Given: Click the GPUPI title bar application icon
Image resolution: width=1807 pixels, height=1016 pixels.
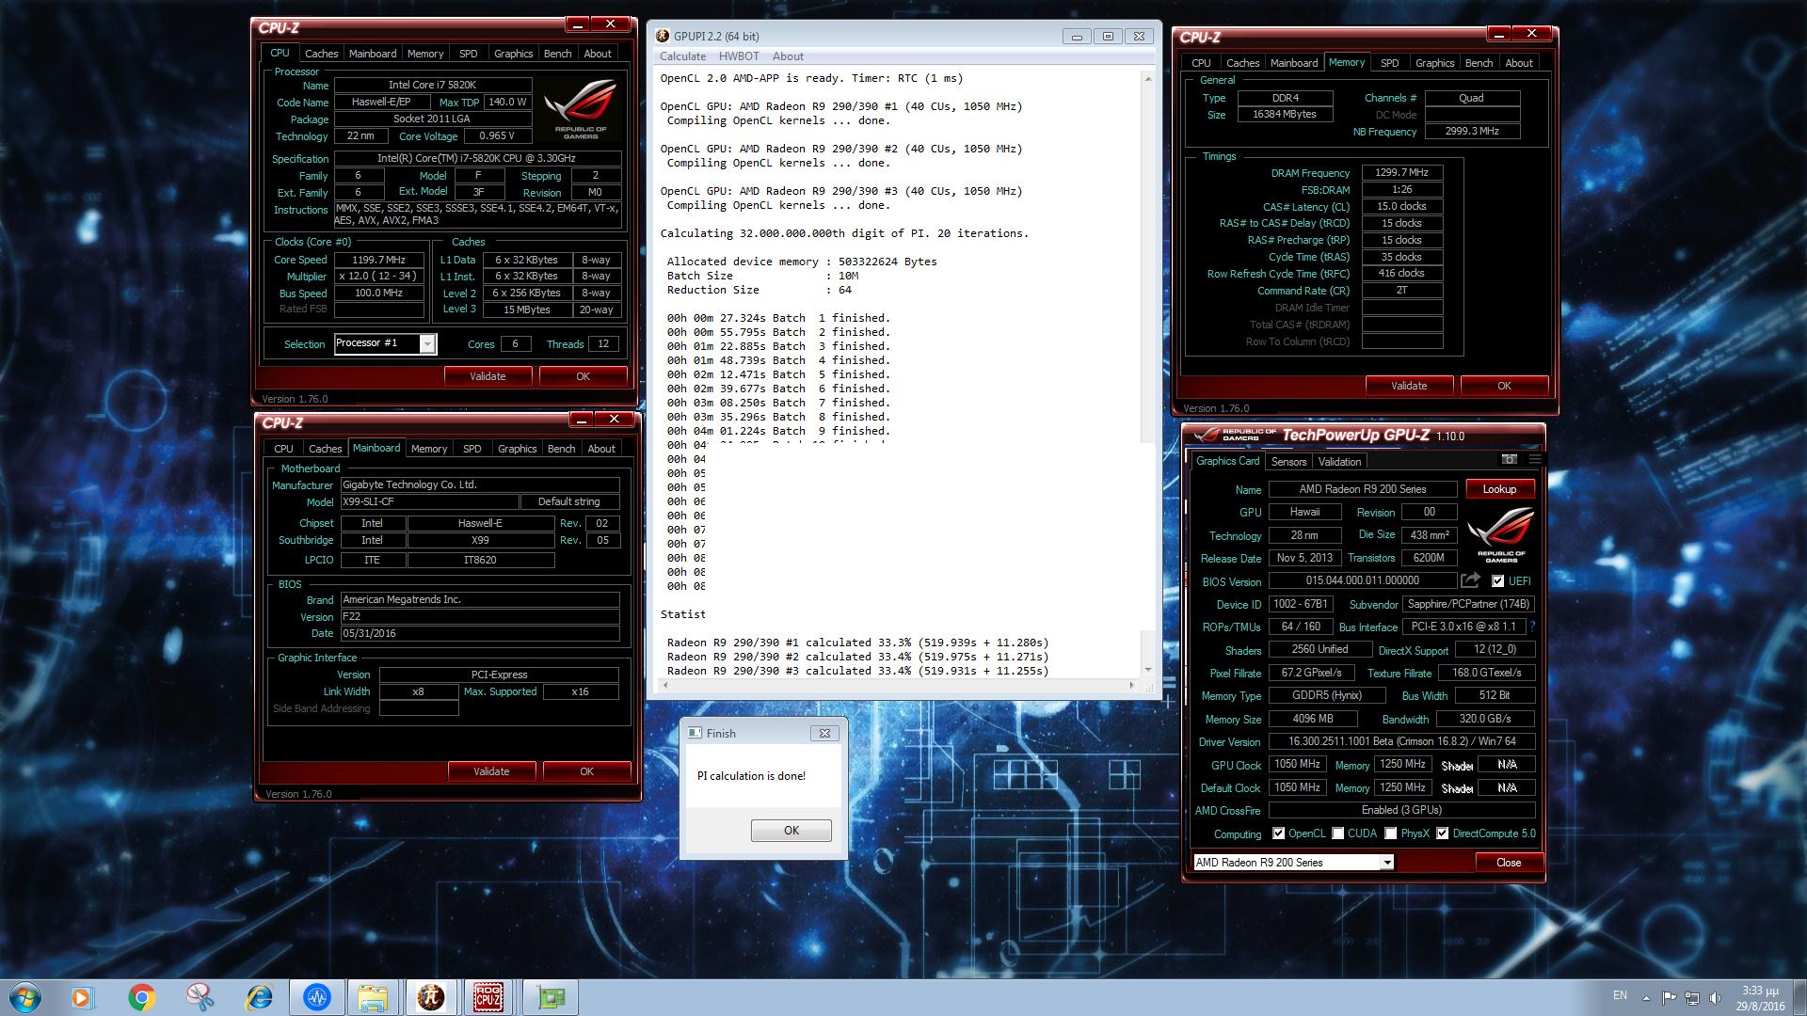Looking at the screenshot, I should click(x=663, y=36).
